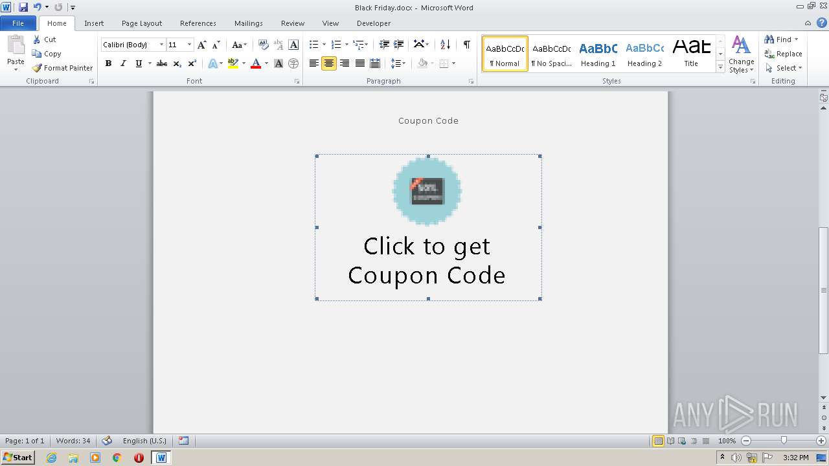Open line spacing dropdown

398,63
